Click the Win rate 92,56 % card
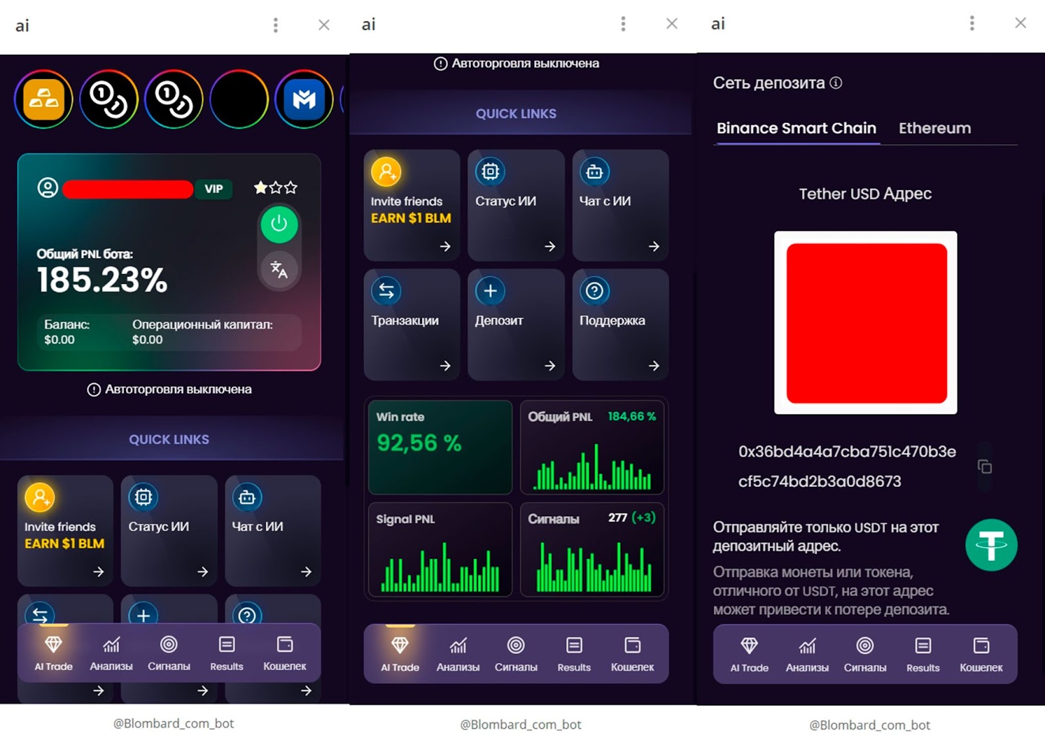The width and height of the screenshot is (1045, 740). 440,447
